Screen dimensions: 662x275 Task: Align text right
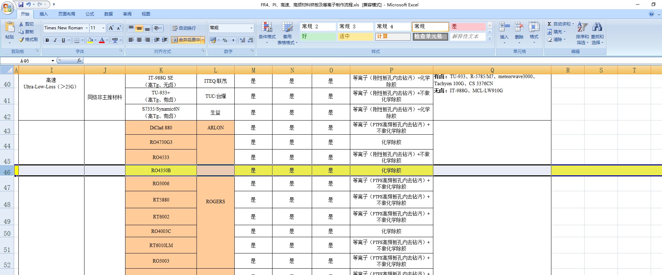[x=147, y=40]
